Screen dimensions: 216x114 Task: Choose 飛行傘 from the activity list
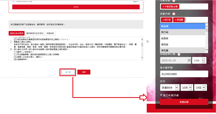click(183, 32)
